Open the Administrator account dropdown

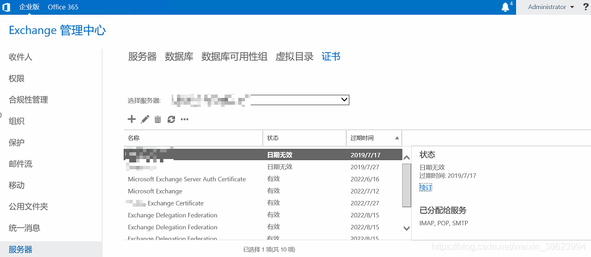tap(551, 7)
